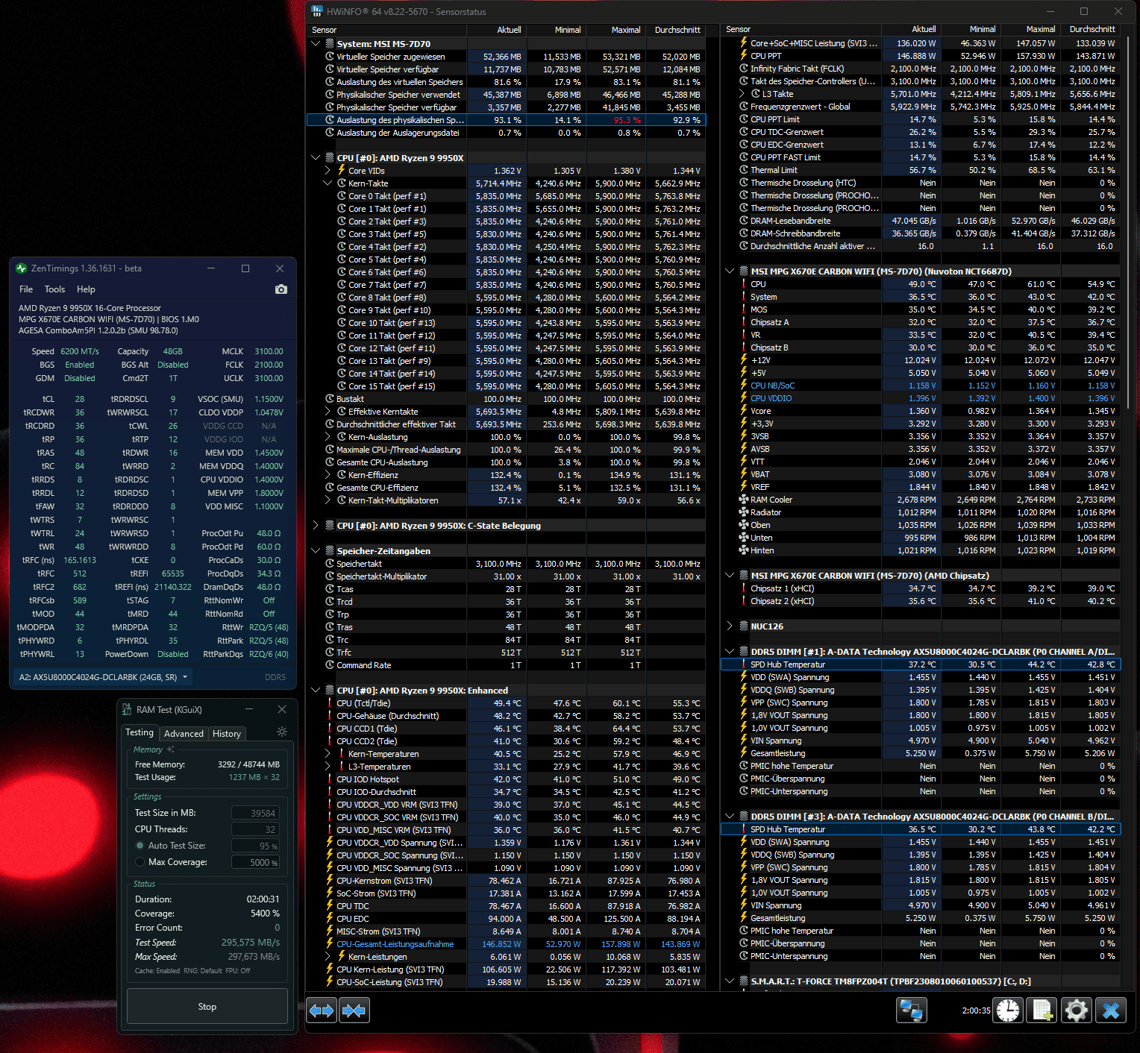The image size is (1140, 1053).
Task: Start logging with the document-plus icon
Action: (x=1042, y=1010)
